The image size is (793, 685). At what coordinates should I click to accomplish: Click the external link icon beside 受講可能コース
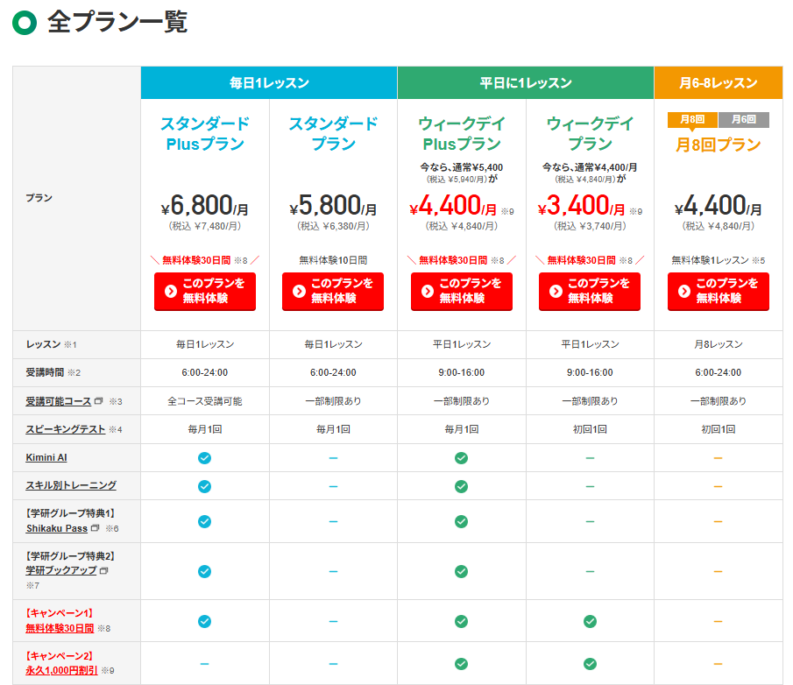pos(99,401)
